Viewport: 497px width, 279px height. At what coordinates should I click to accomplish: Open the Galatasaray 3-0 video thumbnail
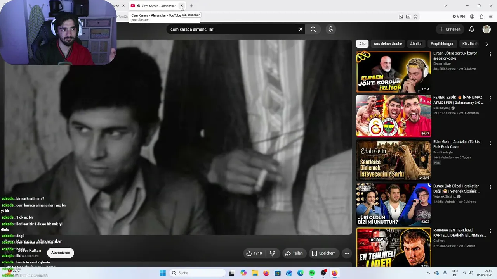coord(394,116)
